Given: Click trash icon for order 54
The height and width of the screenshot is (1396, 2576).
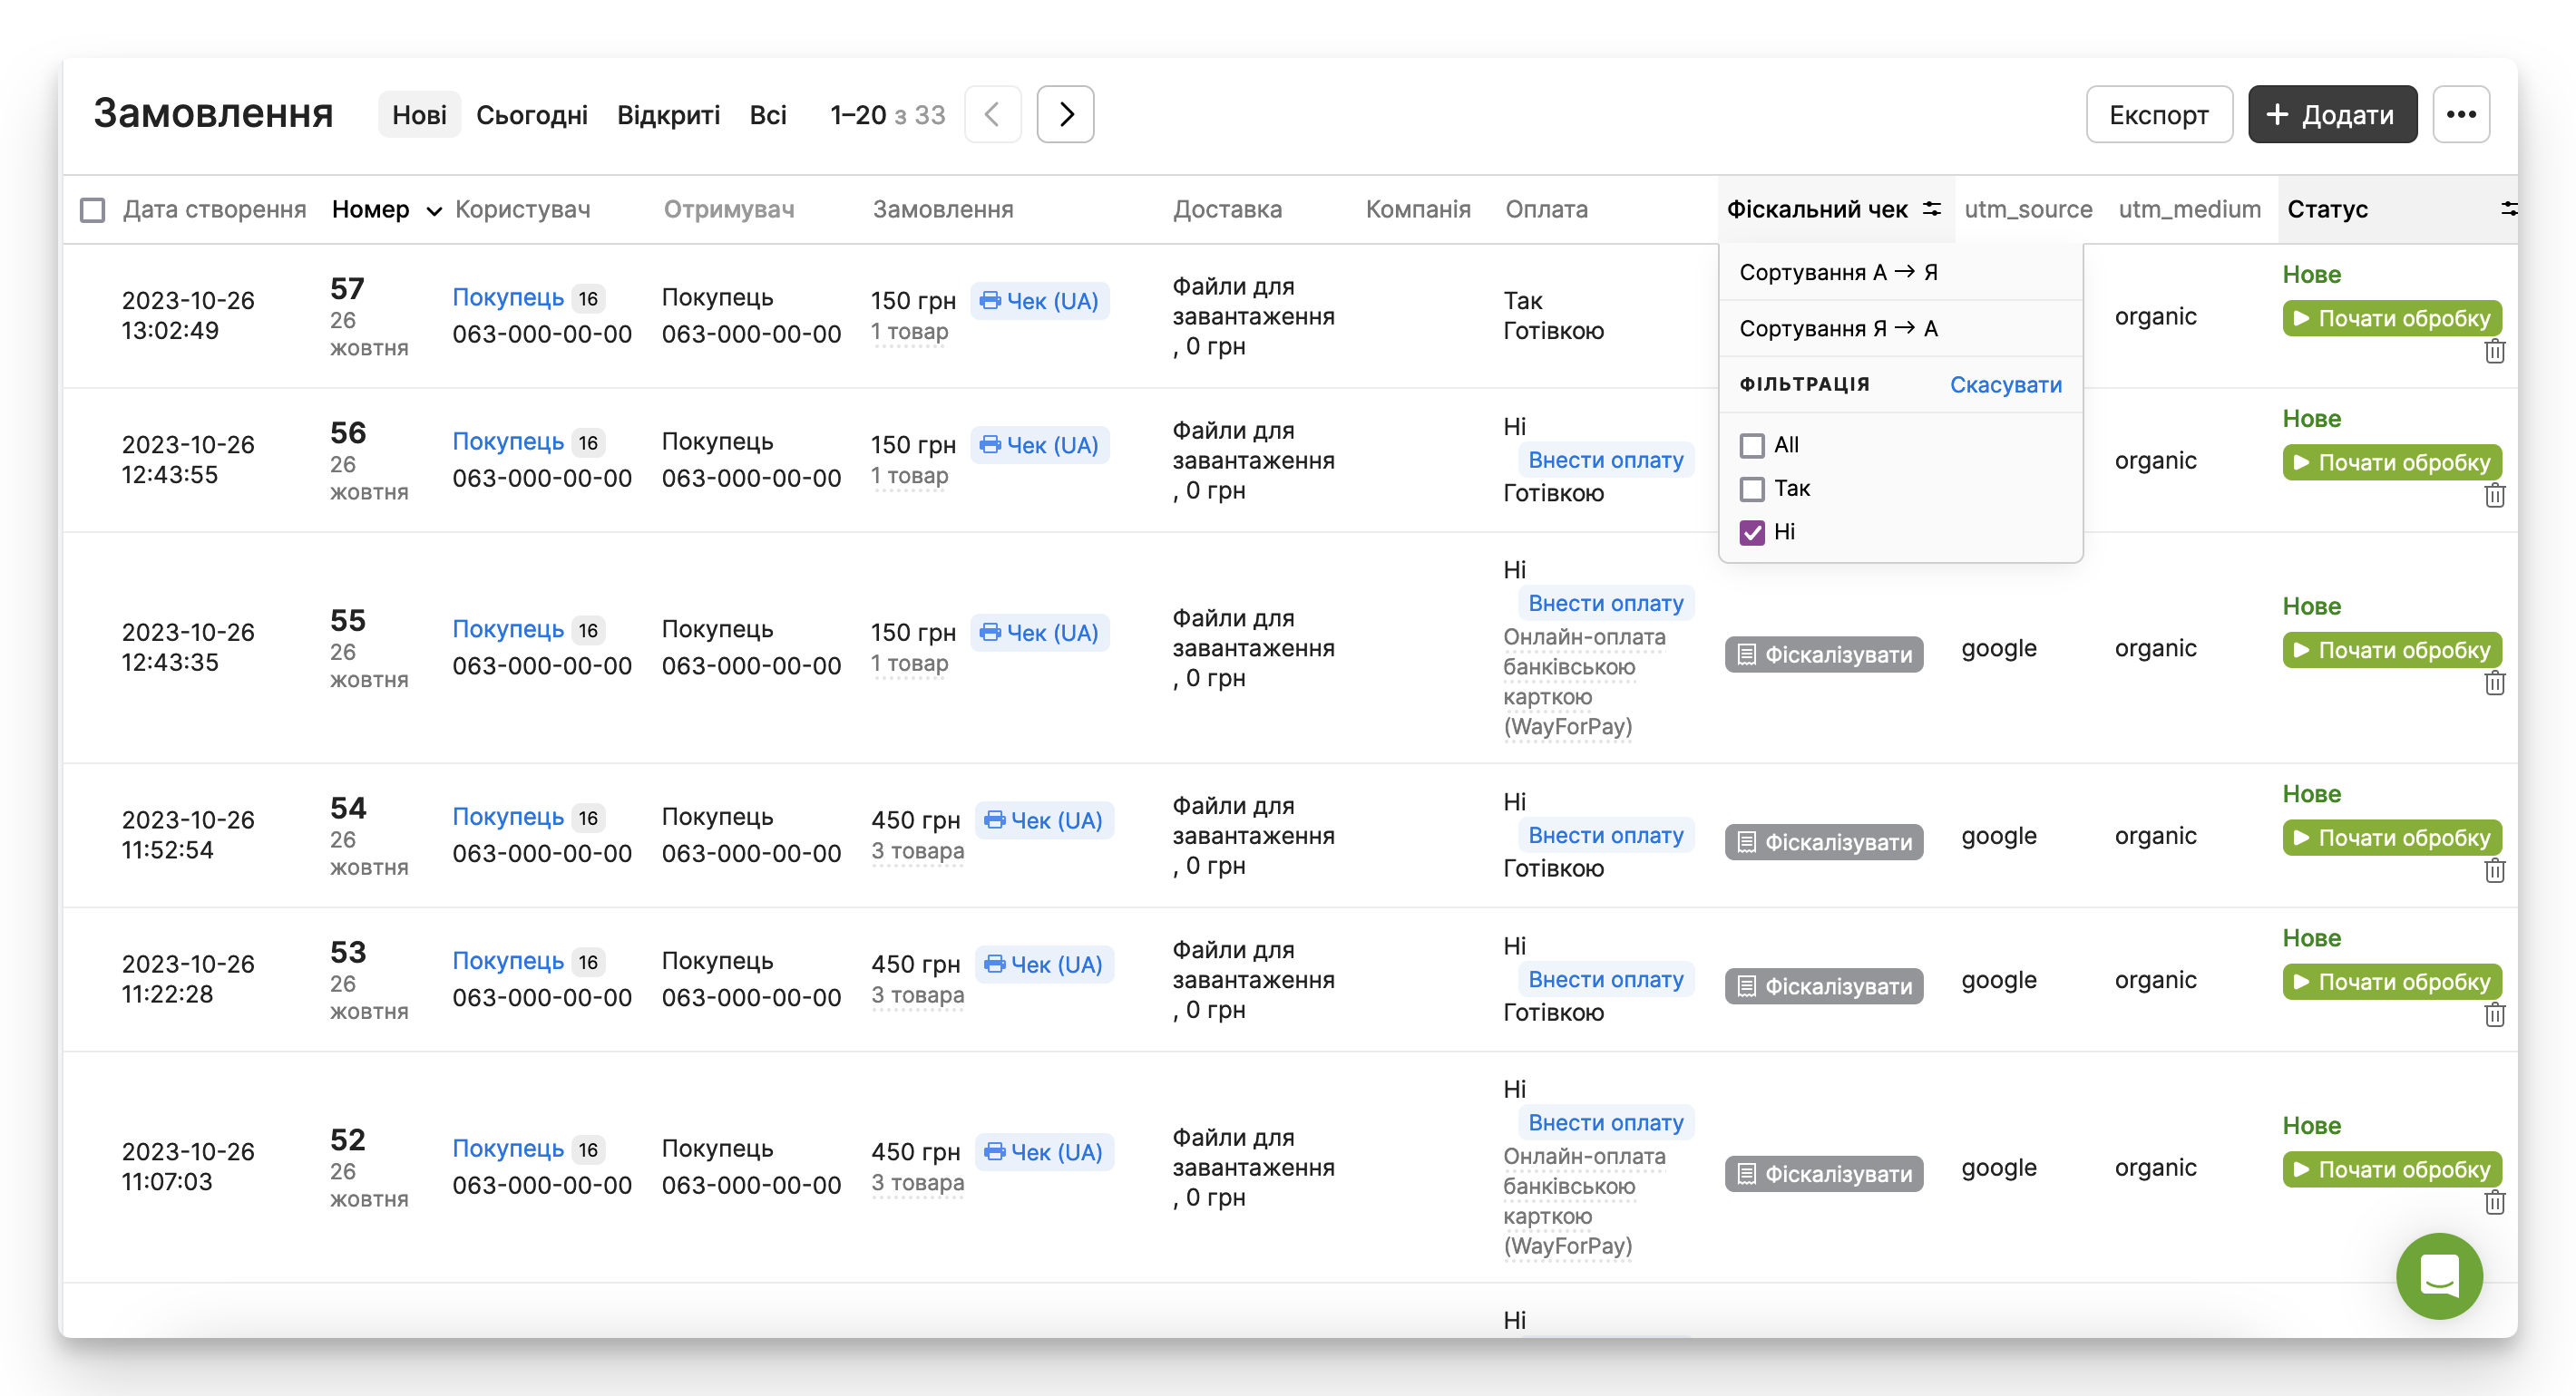Looking at the screenshot, I should click(2494, 871).
